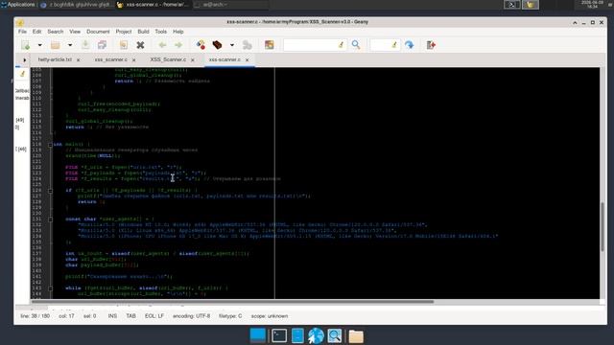Clear go-to-line field with broom icon

tap(394, 45)
